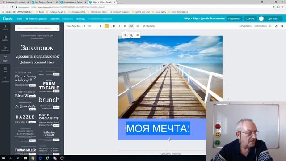Image resolution: width=286 pixels, height=161 pixels.
Task: Click Повторить (Redo)
Action: pos(67,19)
